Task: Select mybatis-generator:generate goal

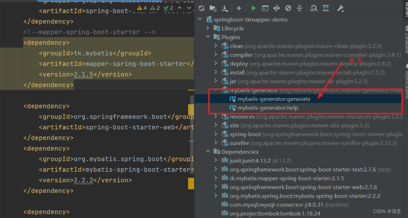Action: 274,99
